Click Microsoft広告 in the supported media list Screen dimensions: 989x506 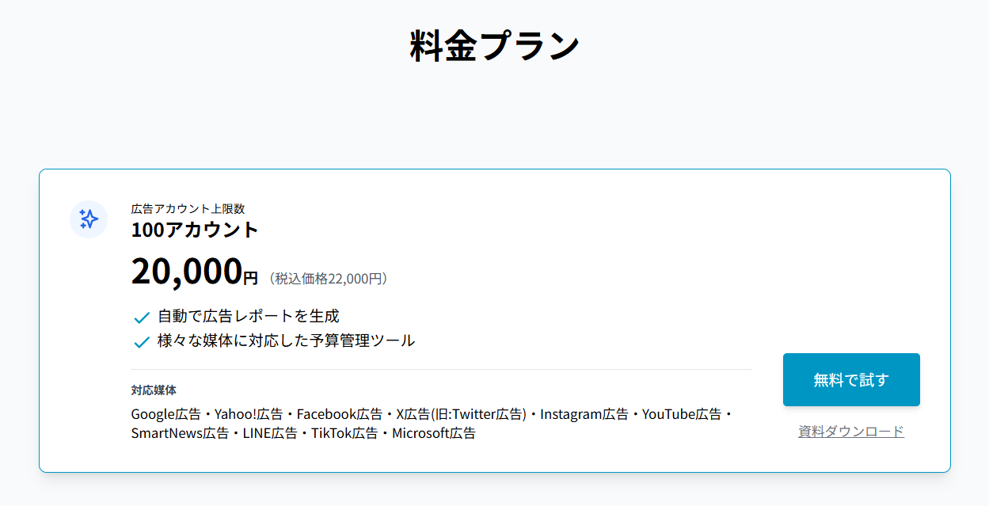tap(433, 433)
